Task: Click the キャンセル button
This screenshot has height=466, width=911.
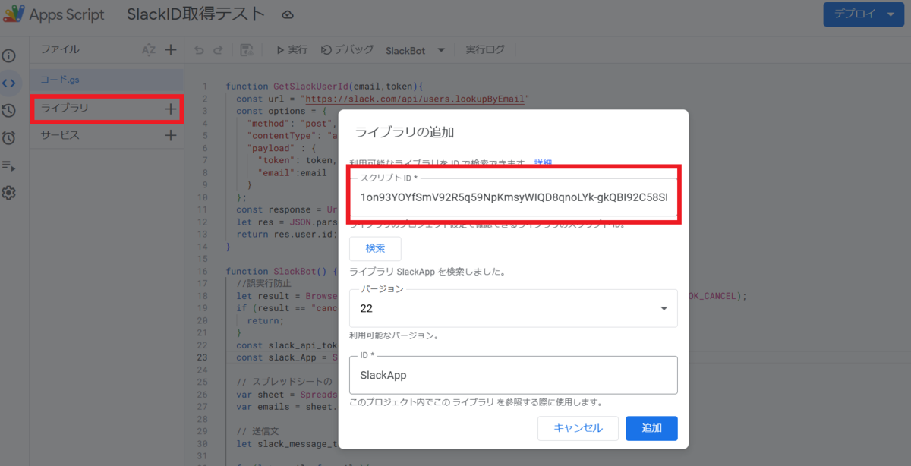Action: coord(578,428)
